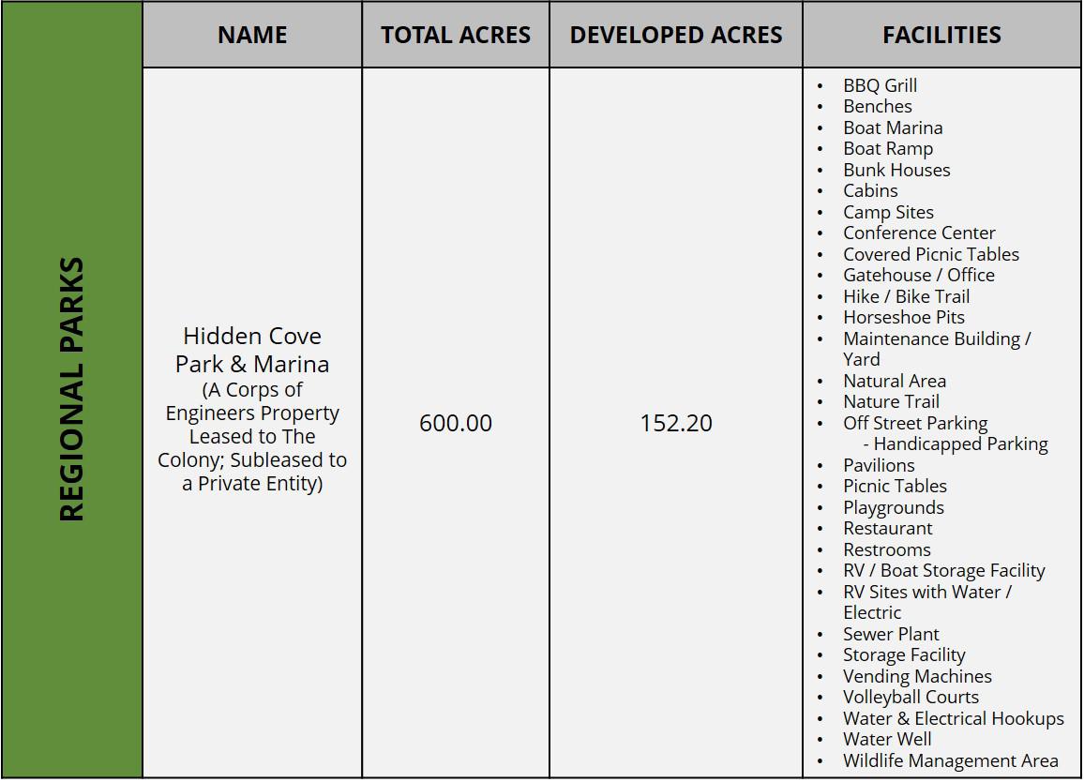Click the Boat Ramp facility item

tap(888, 149)
